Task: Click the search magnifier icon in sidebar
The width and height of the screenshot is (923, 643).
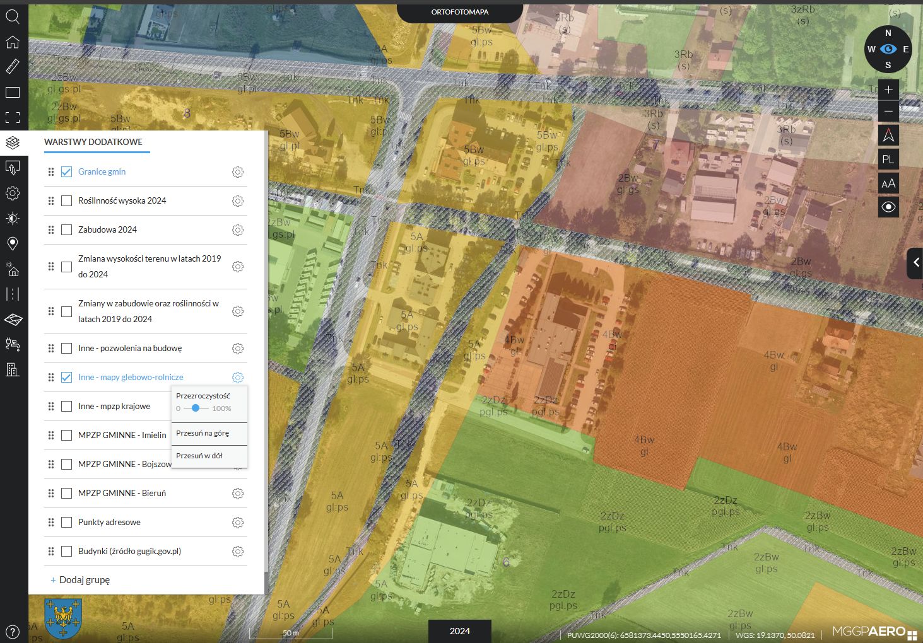Action: 13,17
